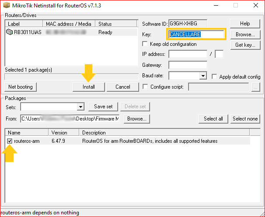Viewport: 265px width, 217px height.
Task: Sort packages by Name column header
Action: pyautogui.click(x=27, y=133)
